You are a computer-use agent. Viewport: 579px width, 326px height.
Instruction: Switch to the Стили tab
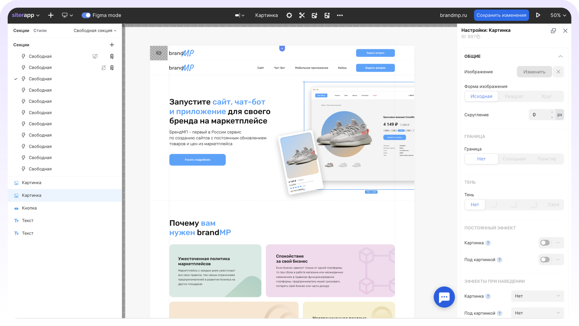pos(40,31)
